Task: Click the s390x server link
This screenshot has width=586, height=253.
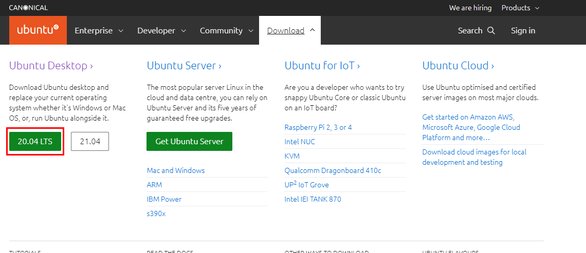Action: [x=156, y=214]
